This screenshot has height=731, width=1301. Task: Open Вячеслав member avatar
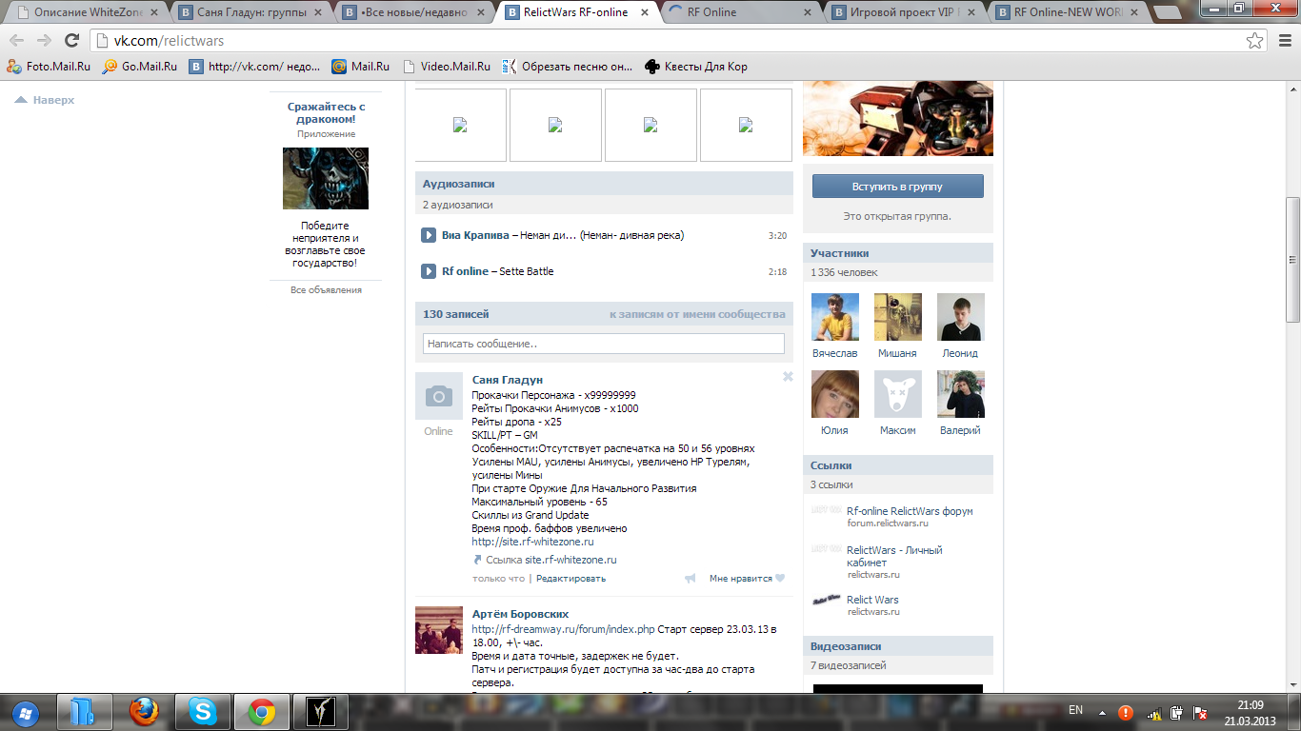point(835,317)
